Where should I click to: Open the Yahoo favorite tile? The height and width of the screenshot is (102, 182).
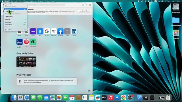point(33,31)
